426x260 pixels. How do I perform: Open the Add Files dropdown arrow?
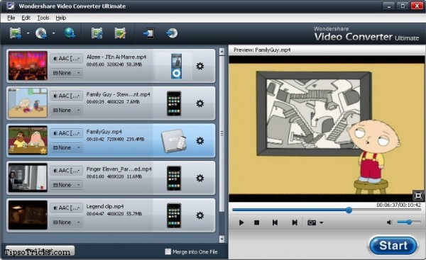[x=28, y=33]
